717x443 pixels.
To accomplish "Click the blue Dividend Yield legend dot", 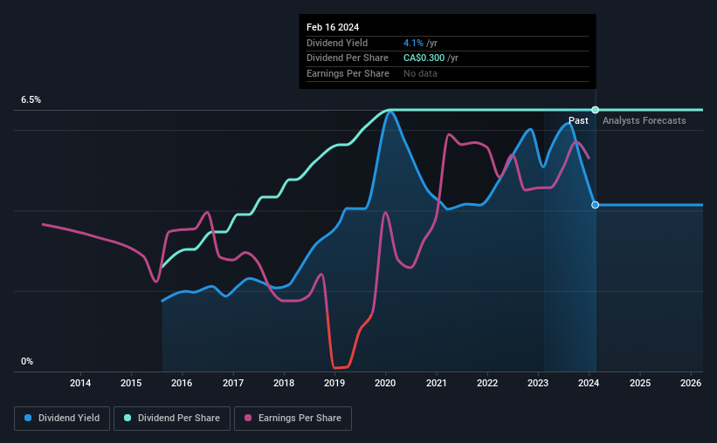I will (x=28, y=418).
